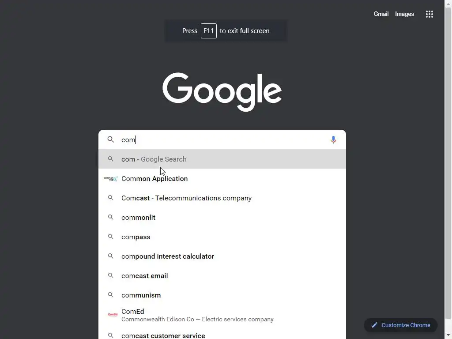Viewport: 452px width, 339px height.
Task: Click the voice search microphone icon
Action: [x=333, y=140]
